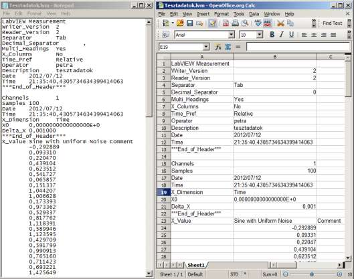Click the Function Wizard icon
354x279 pixels.
tap(218, 47)
